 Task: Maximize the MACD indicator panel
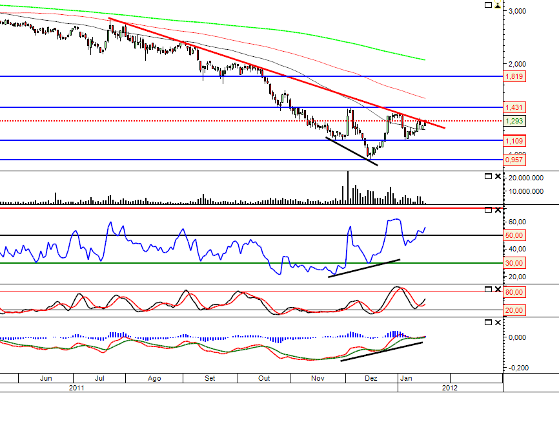(x=488, y=321)
